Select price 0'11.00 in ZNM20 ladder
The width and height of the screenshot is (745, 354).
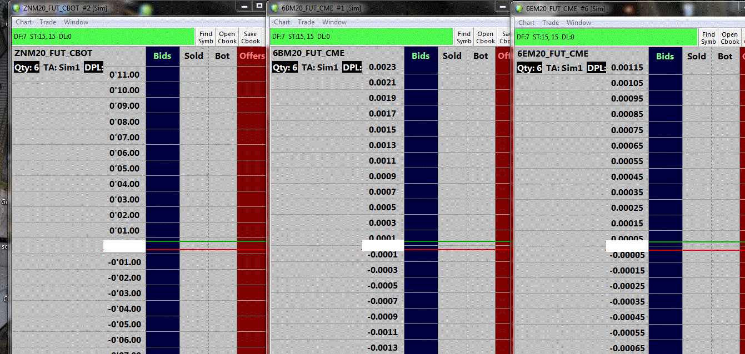124,75
